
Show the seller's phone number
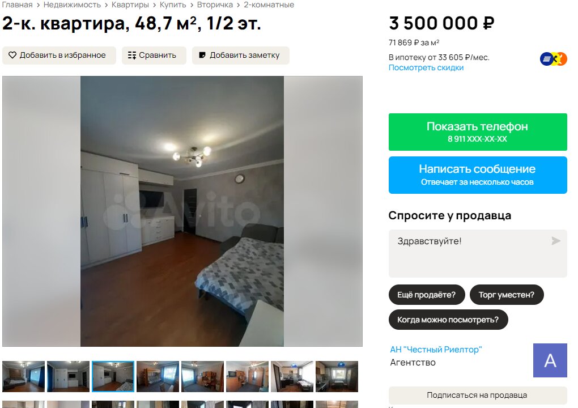coord(478,132)
